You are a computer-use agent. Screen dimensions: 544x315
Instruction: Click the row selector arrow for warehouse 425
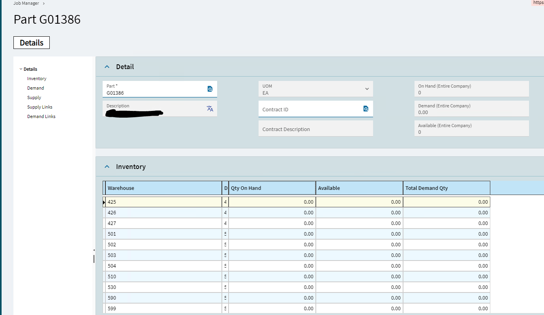tap(104, 202)
